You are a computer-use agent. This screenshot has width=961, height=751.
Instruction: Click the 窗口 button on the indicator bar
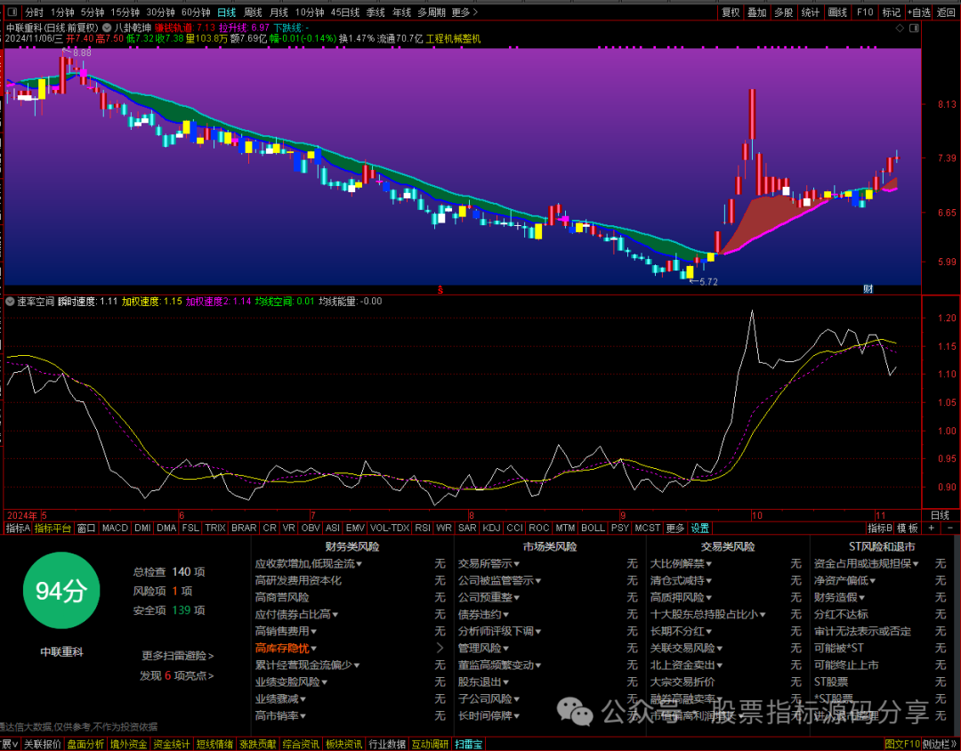86,528
